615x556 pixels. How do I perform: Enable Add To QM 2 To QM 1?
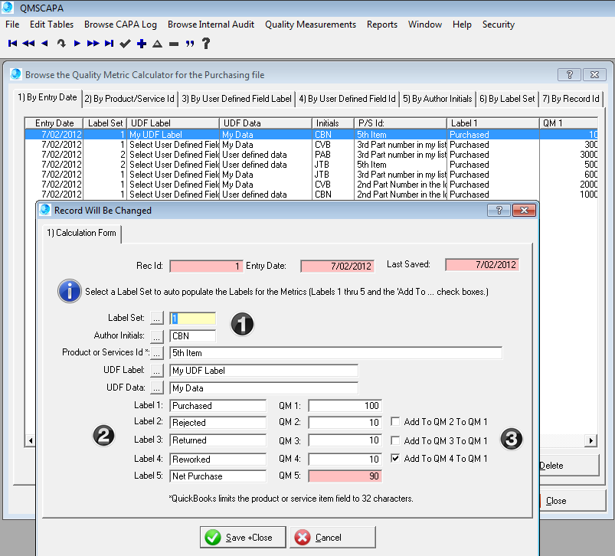(396, 422)
